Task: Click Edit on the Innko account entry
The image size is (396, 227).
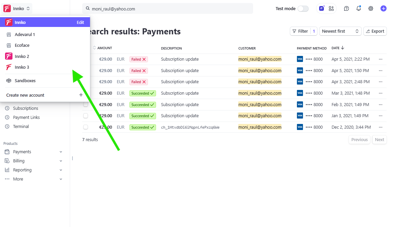Action: 80,23
